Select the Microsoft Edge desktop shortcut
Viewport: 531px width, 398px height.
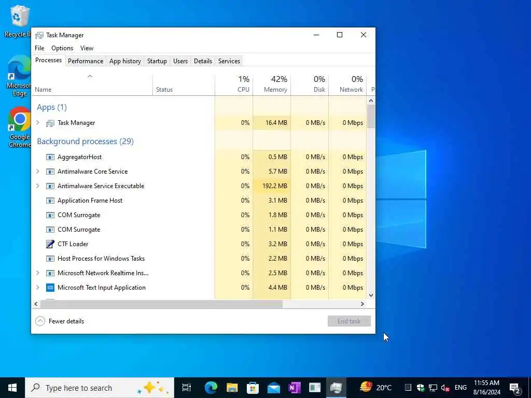[19, 77]
